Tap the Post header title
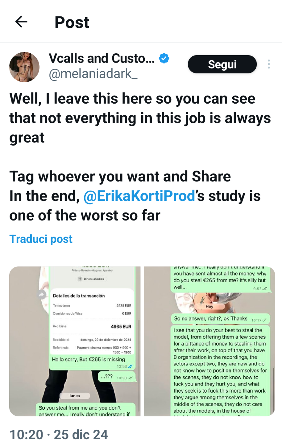Image resolution: width=282 pixels, height=446 pixels. point(72,22)
